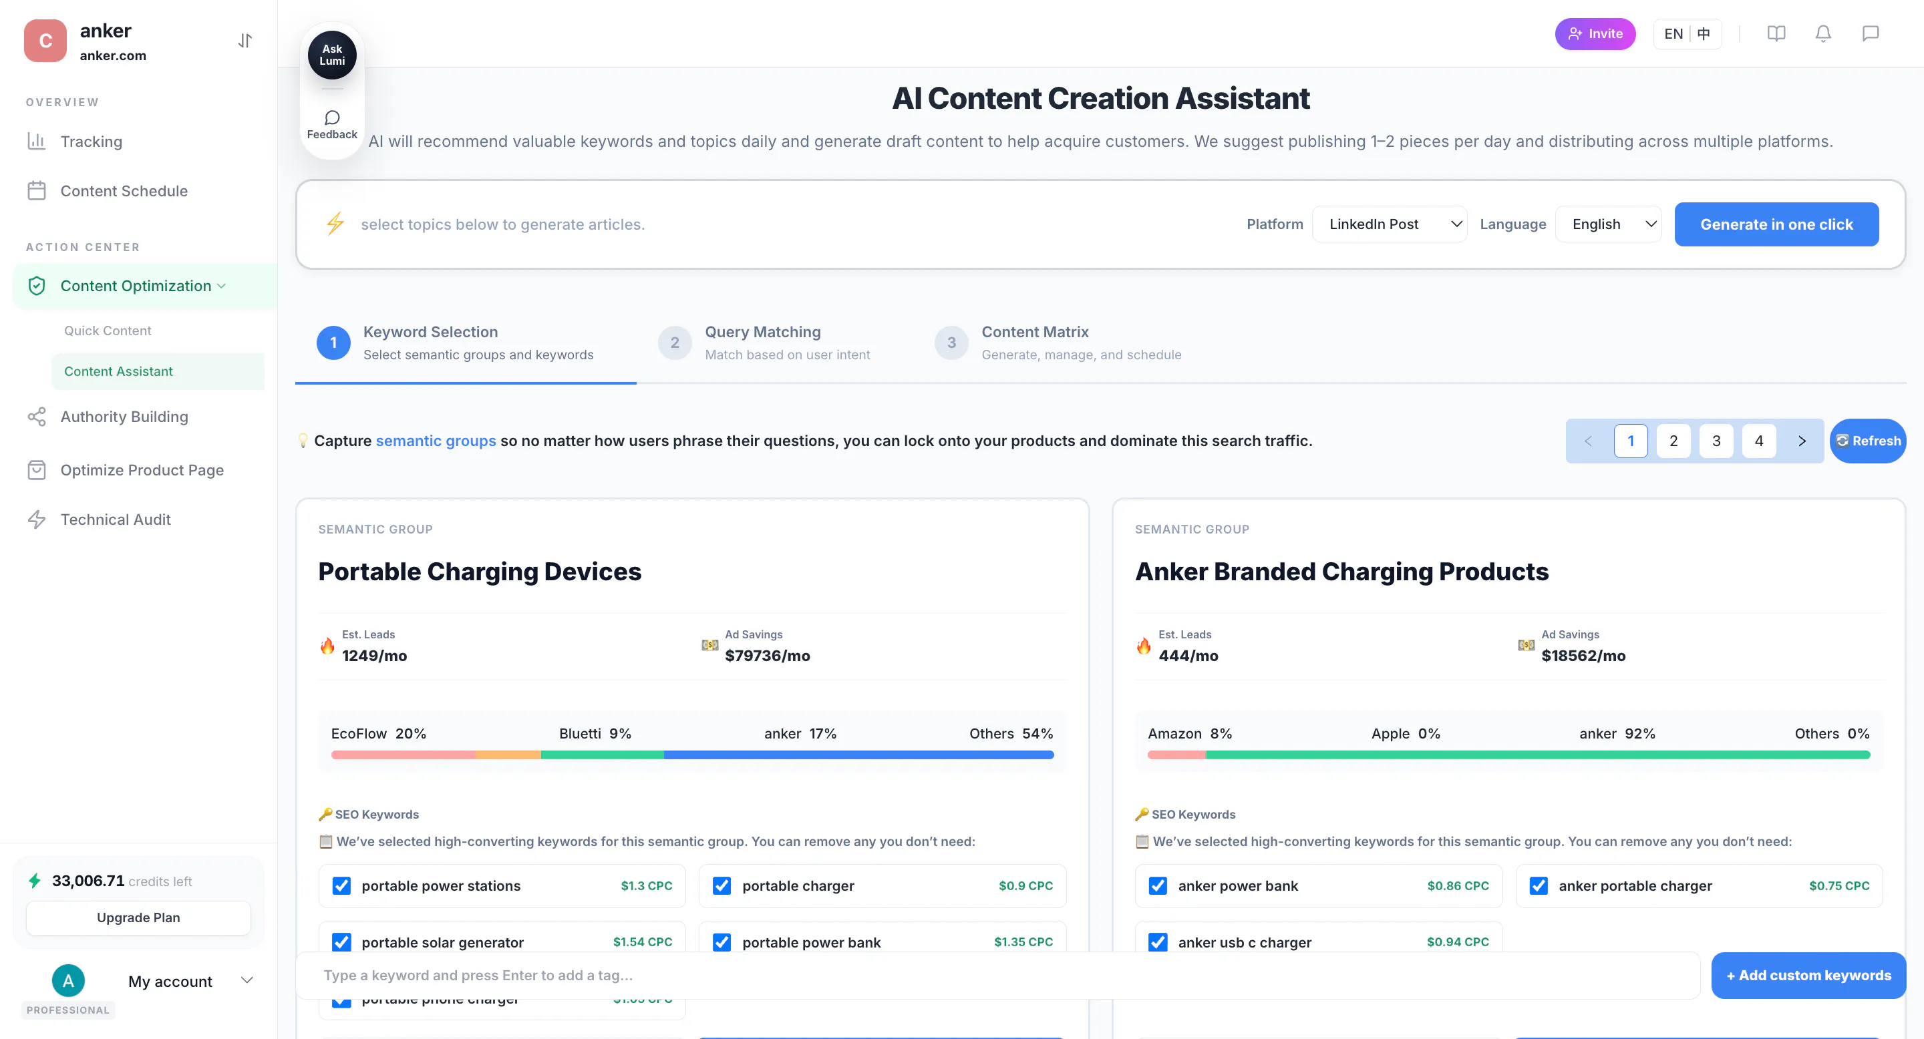
Task: Open the semantic groups link
Action: coord(436,441)
